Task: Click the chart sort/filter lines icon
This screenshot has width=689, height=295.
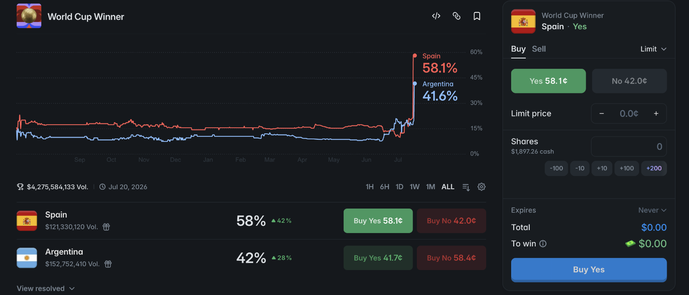Action: tap(466, 187)
